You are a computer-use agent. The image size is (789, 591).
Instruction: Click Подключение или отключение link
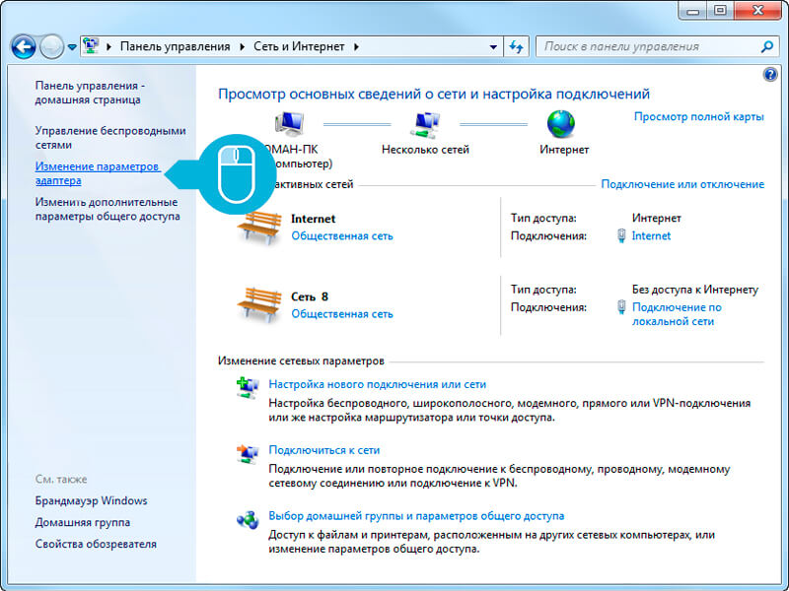[x=682, y=184]
